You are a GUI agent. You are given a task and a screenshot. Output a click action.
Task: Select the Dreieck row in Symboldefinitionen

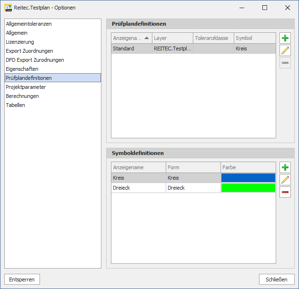point(138,188)
